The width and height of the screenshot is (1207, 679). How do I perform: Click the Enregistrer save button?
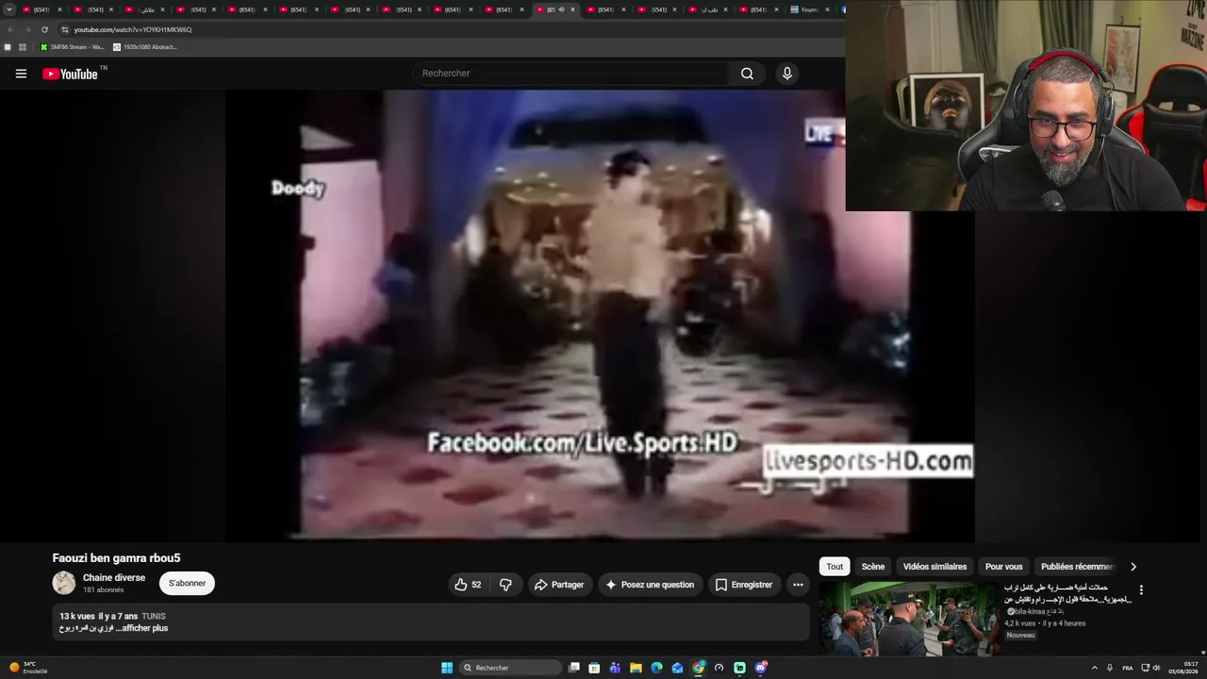point(744,585)
